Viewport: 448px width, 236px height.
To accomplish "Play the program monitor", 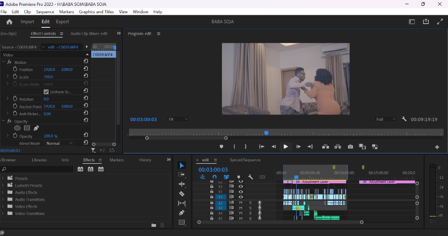I will point(285,146).
